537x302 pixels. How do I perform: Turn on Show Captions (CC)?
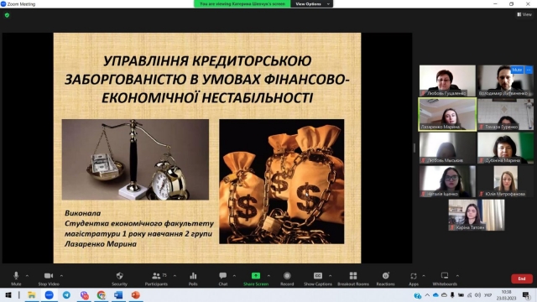318,279
